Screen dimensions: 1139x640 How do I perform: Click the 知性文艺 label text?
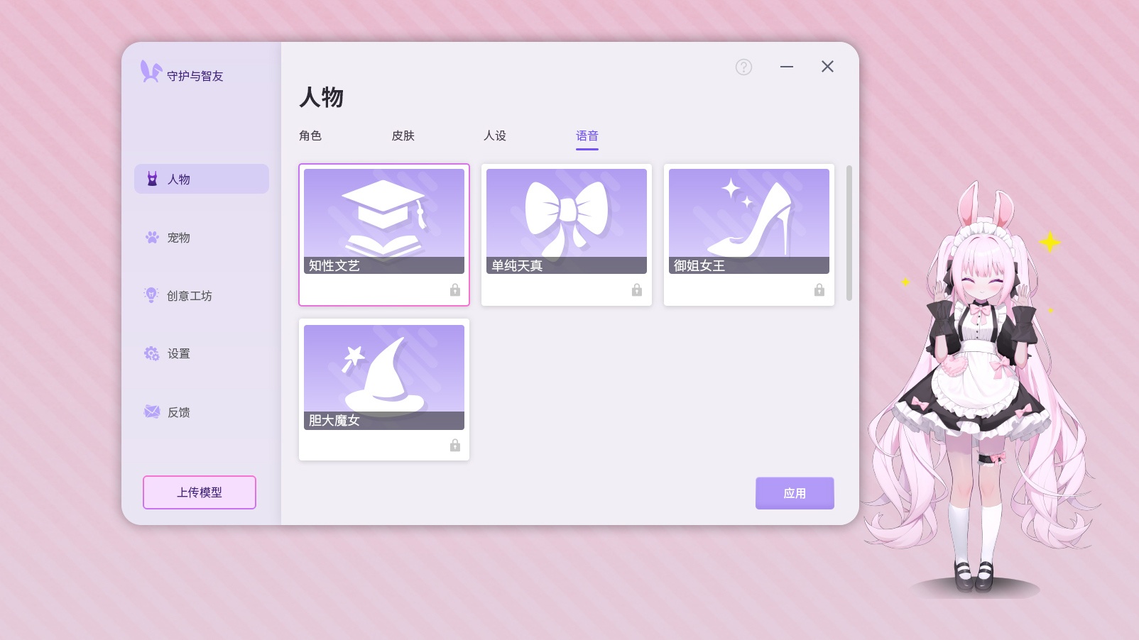pyautogui.click(x=334, y=265)
